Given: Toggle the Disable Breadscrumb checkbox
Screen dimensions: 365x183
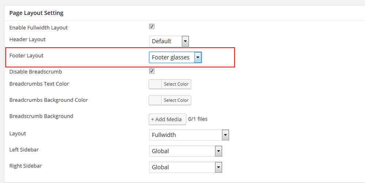Looking at the screenshot, I should pyautogui.click(x=152, y=71).
